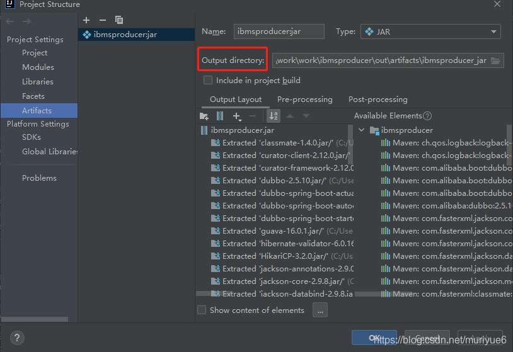This screenshot has width=513, height=352.
Task: Open help with question mark button
Action: (x=17, y=338)
